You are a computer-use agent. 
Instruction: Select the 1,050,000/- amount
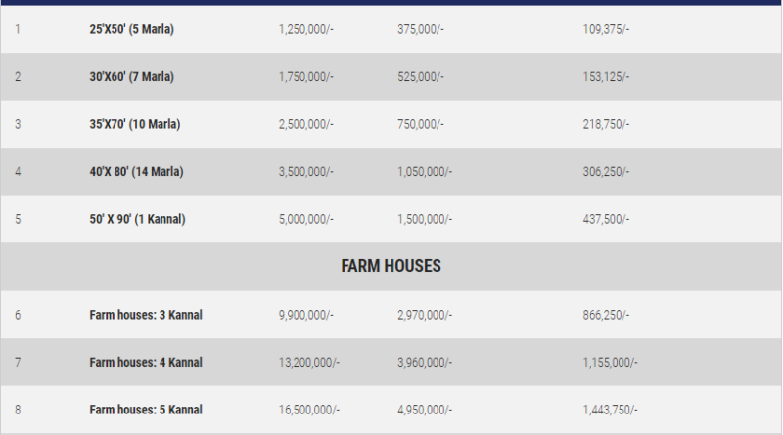coord(425,172)
